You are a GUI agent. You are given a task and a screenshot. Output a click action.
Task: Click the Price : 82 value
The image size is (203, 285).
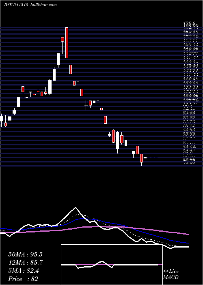tap(23, 279)
